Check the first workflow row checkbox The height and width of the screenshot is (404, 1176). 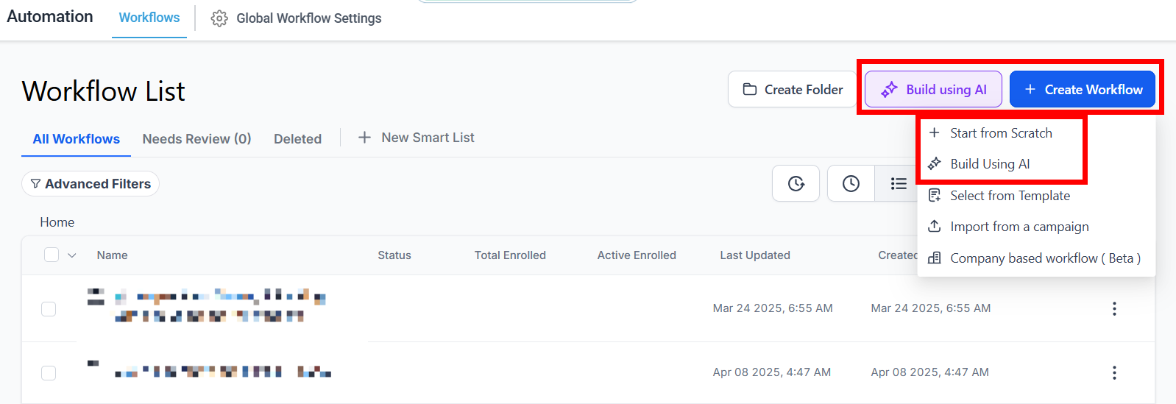(49, 309)
